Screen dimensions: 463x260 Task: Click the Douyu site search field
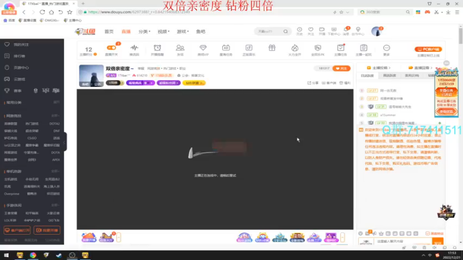click(x=269, y=31)
